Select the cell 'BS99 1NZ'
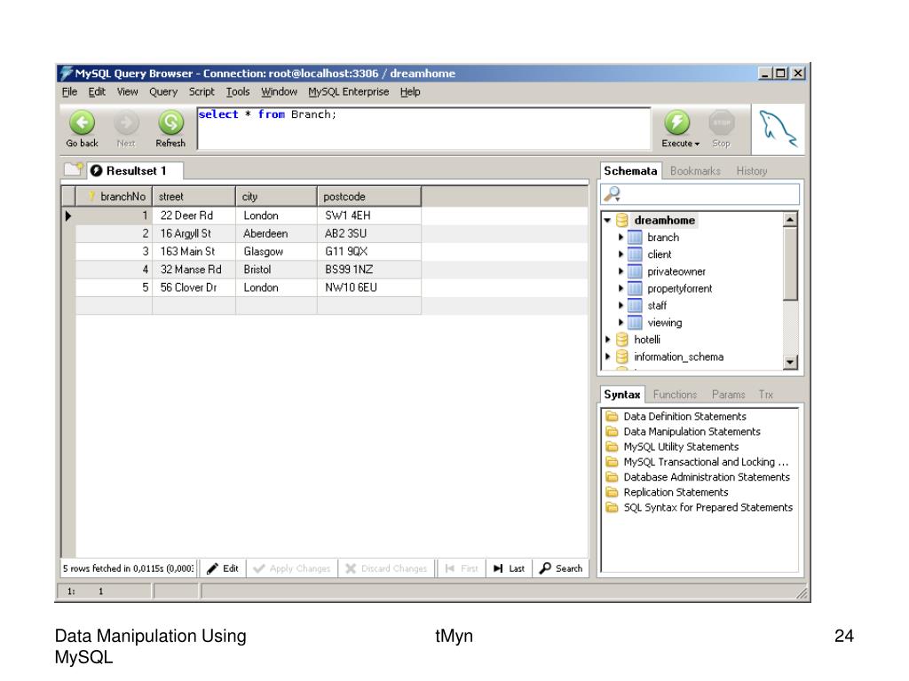 coord(369,270)
